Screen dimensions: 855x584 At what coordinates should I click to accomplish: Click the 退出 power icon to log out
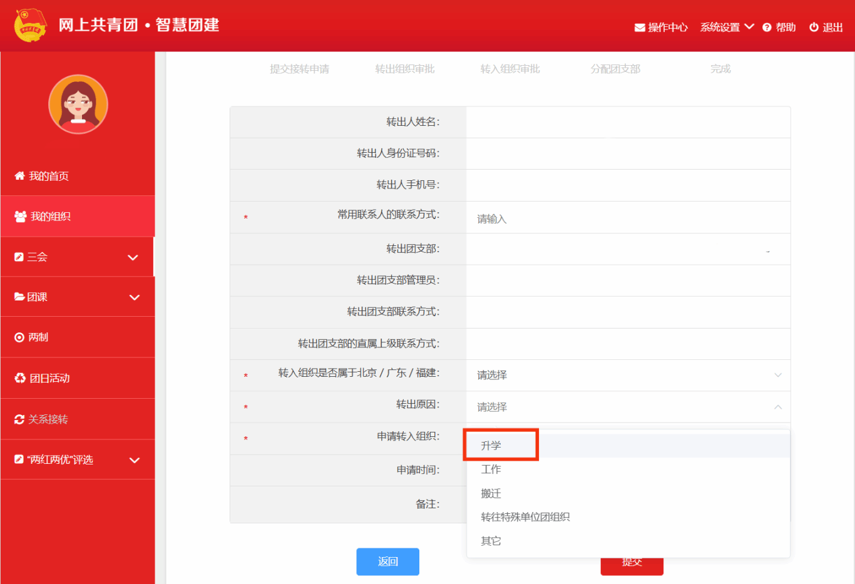[814, 28]
